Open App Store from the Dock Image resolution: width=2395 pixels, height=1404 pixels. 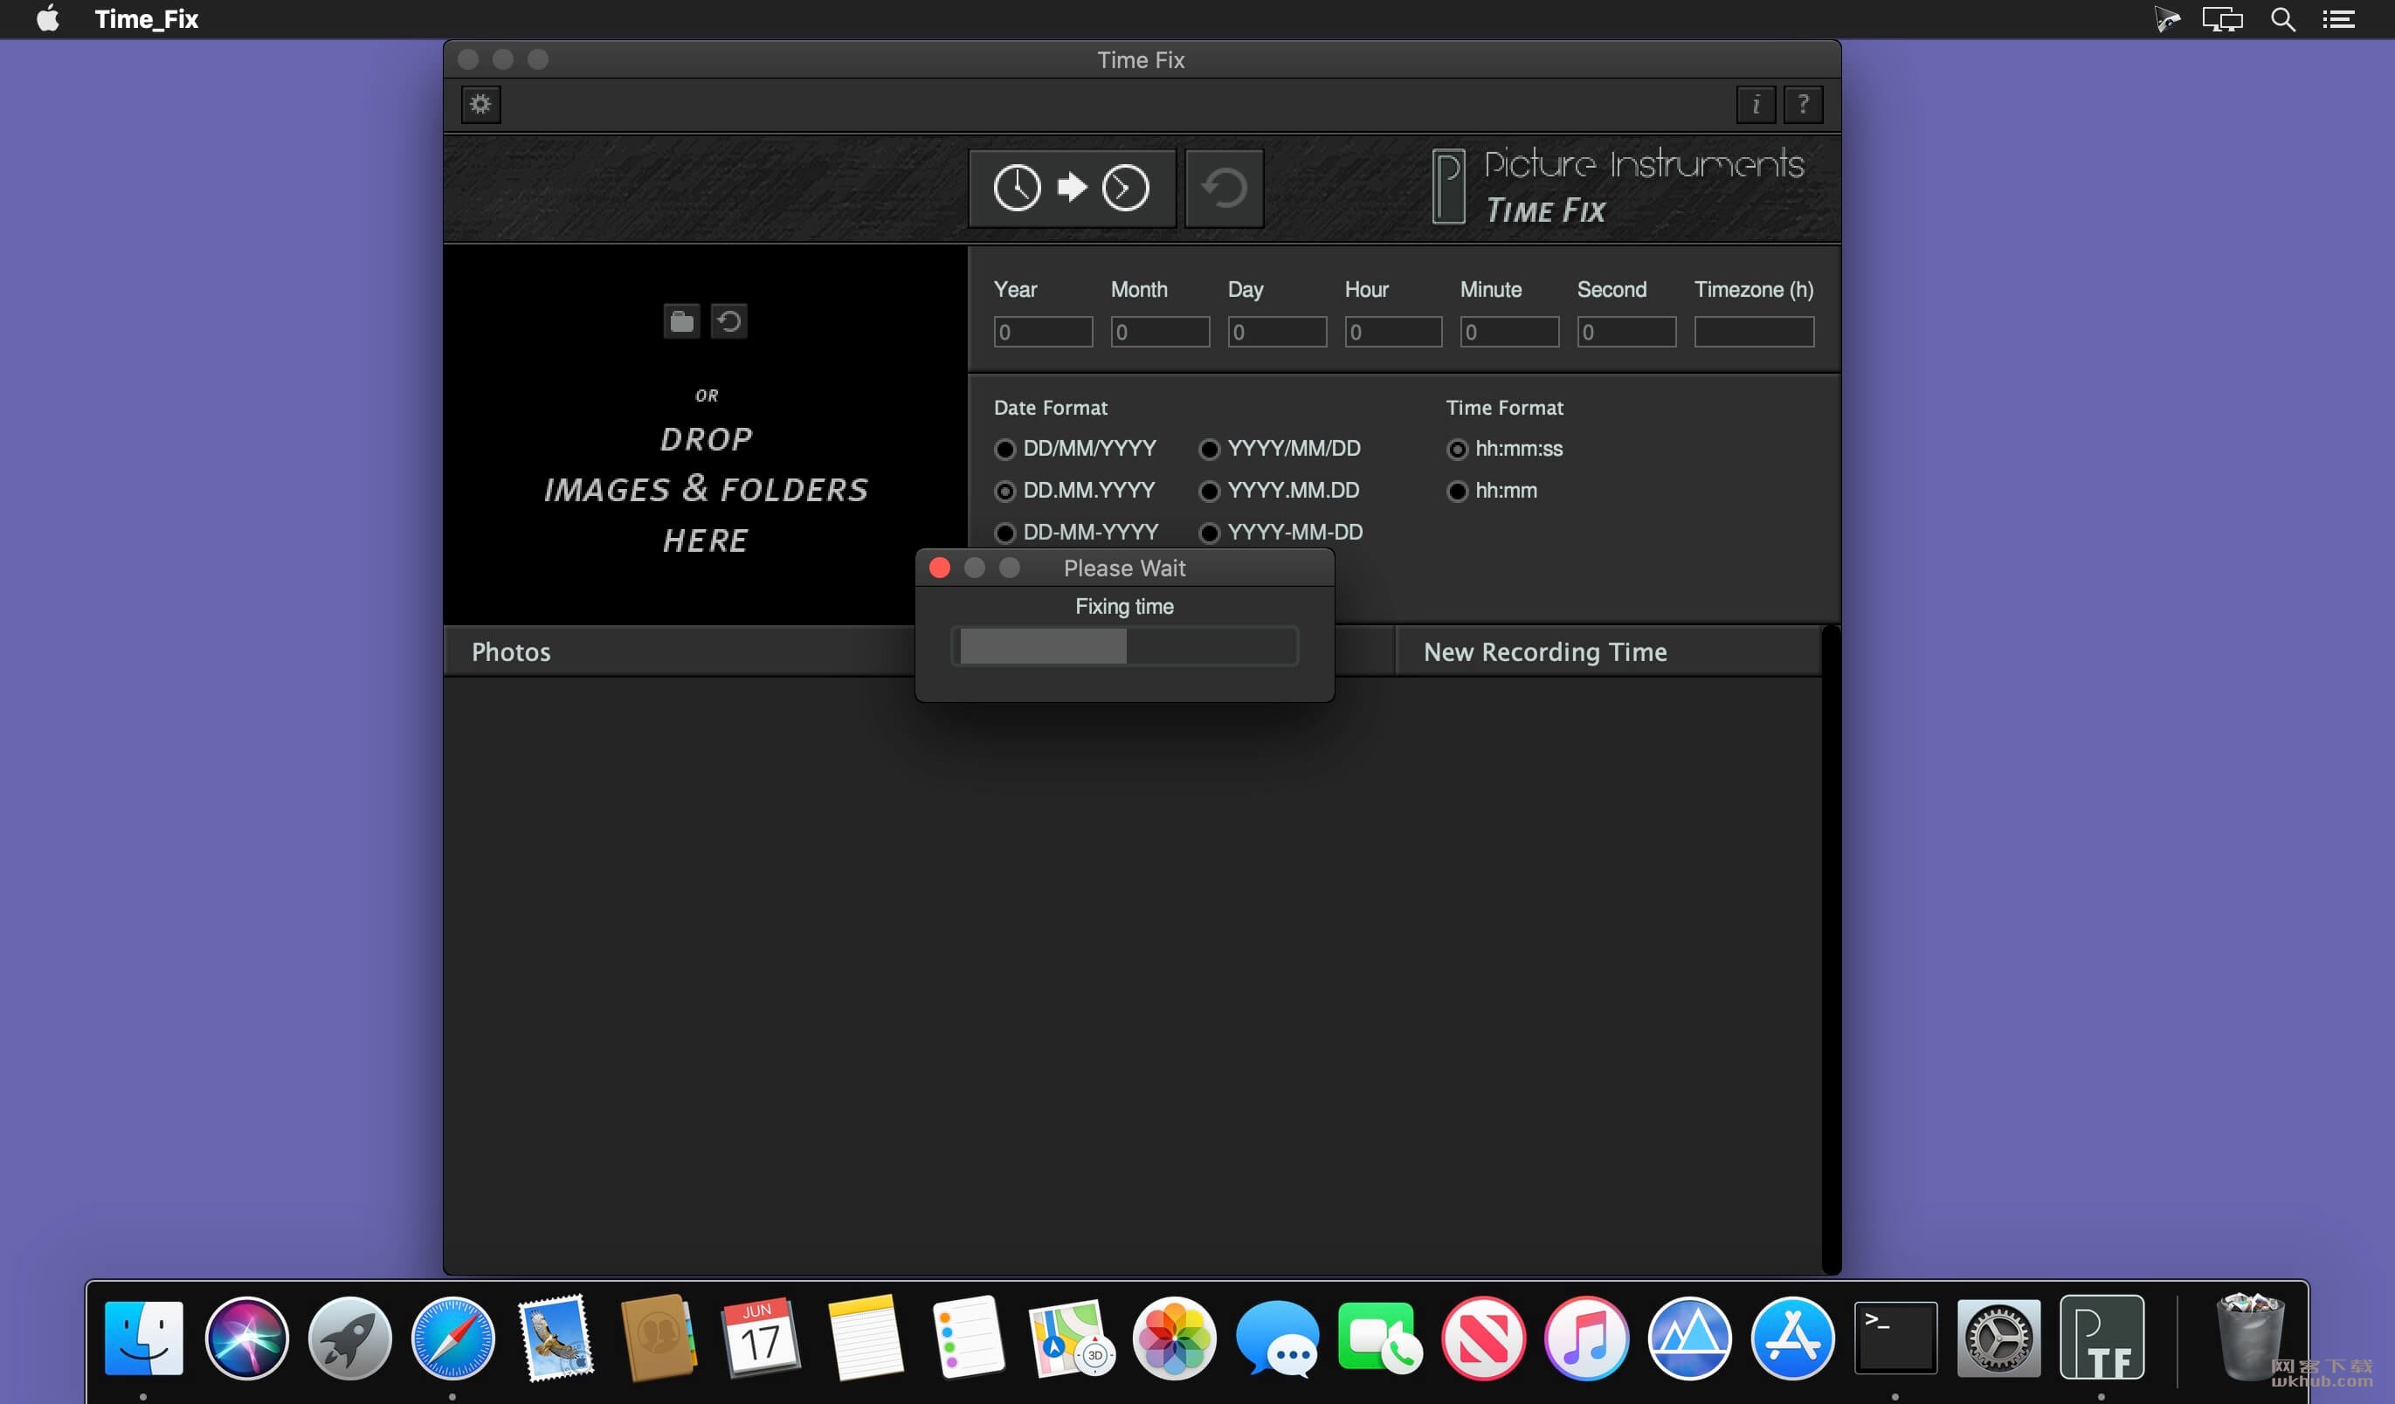(x=1792, y=1338)
